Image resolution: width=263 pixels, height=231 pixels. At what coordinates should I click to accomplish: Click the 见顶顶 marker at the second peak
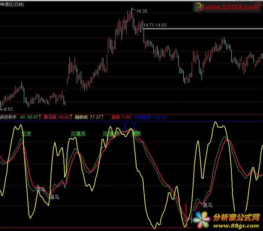(x=78, y=134)
